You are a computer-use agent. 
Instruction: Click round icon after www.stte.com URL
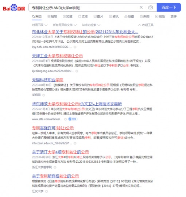click(x=65, y=119)
